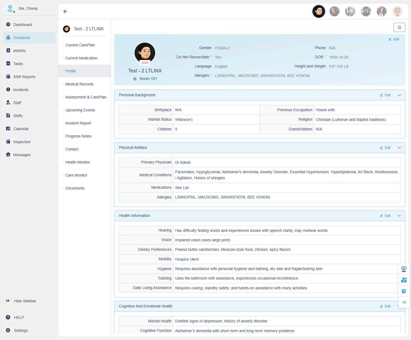Click the back arrow icon
This screenshot has width=411, height=340.
click(65, 11)
